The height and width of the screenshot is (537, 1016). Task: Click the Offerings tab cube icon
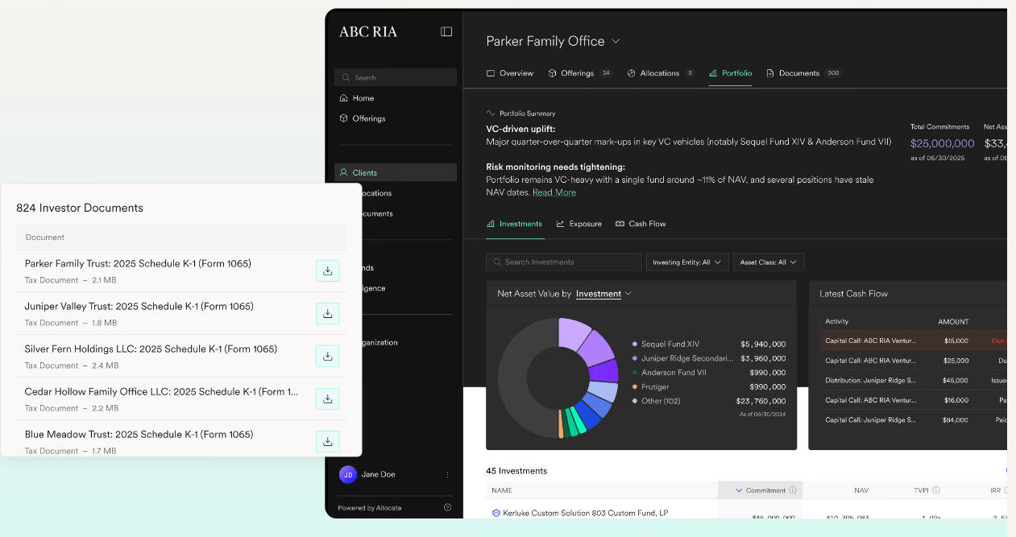coord(553,73)
